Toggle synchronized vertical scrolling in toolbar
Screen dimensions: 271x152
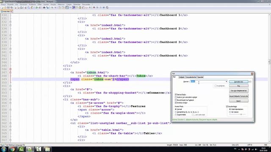[x=59, y=8]
